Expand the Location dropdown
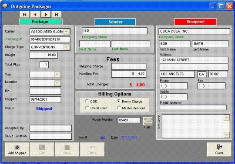 [57, 83]
